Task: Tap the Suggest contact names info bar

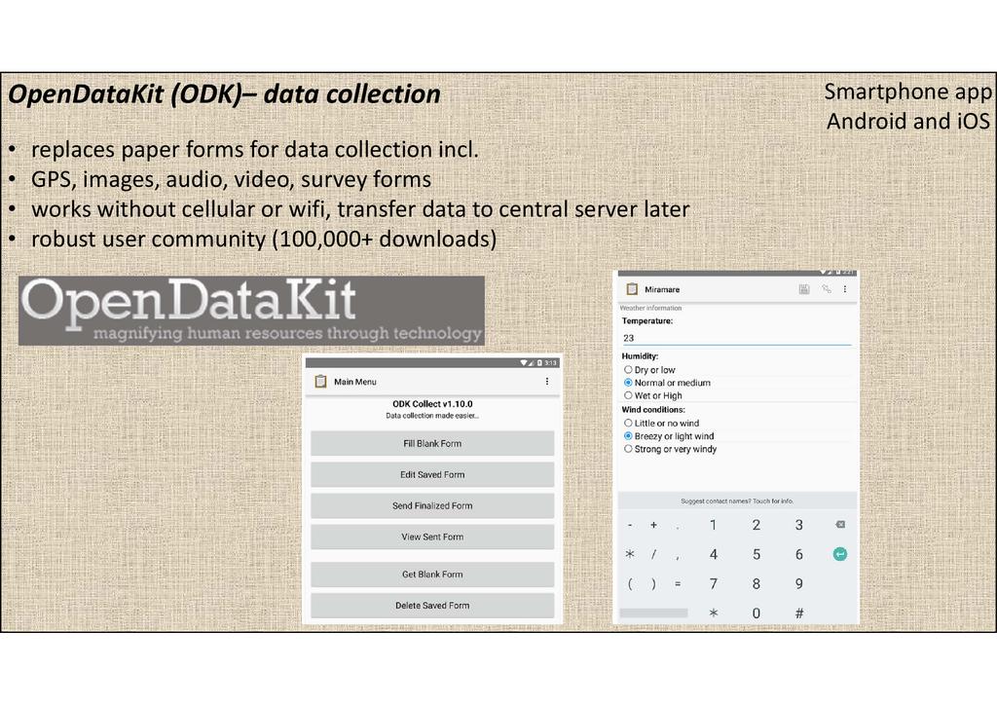Action: point(736,501)
